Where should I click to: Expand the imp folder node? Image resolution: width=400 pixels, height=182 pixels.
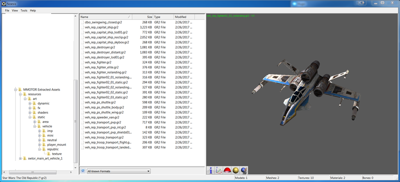(39, 131)
